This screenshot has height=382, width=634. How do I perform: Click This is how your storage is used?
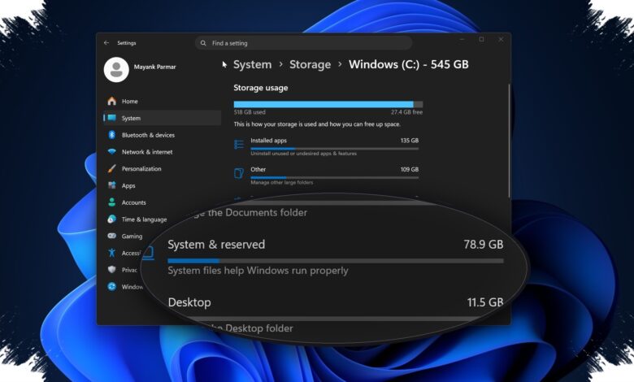point(317,124)
